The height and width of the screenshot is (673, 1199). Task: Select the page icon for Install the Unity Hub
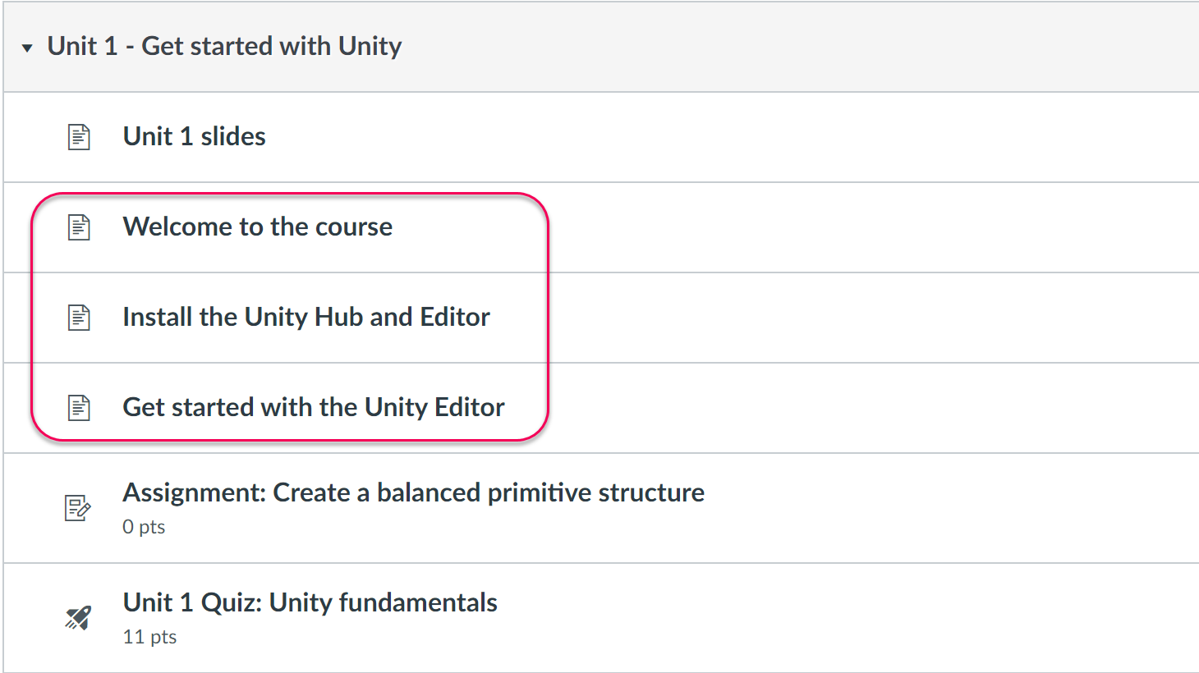point(79,318)
